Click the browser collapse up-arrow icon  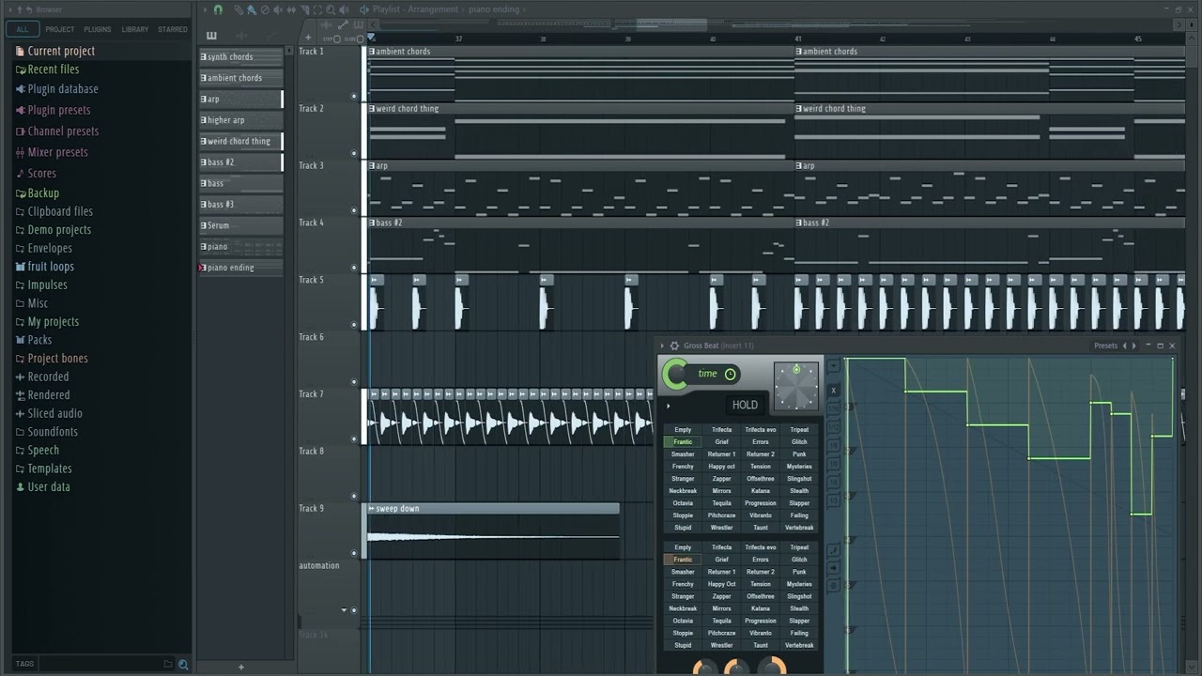point(20,9)
